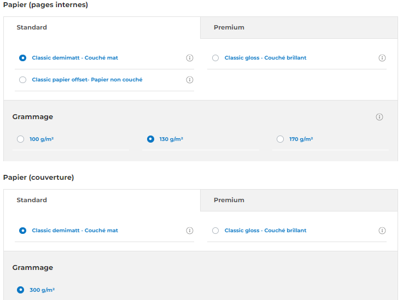Open info icon for internal Classic gloss
The height and width of the screenshot is (300, 403).
(382, 58)
